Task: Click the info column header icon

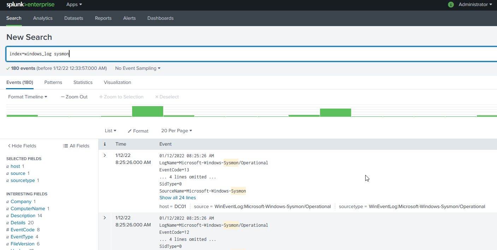Action: pos(105,144)
